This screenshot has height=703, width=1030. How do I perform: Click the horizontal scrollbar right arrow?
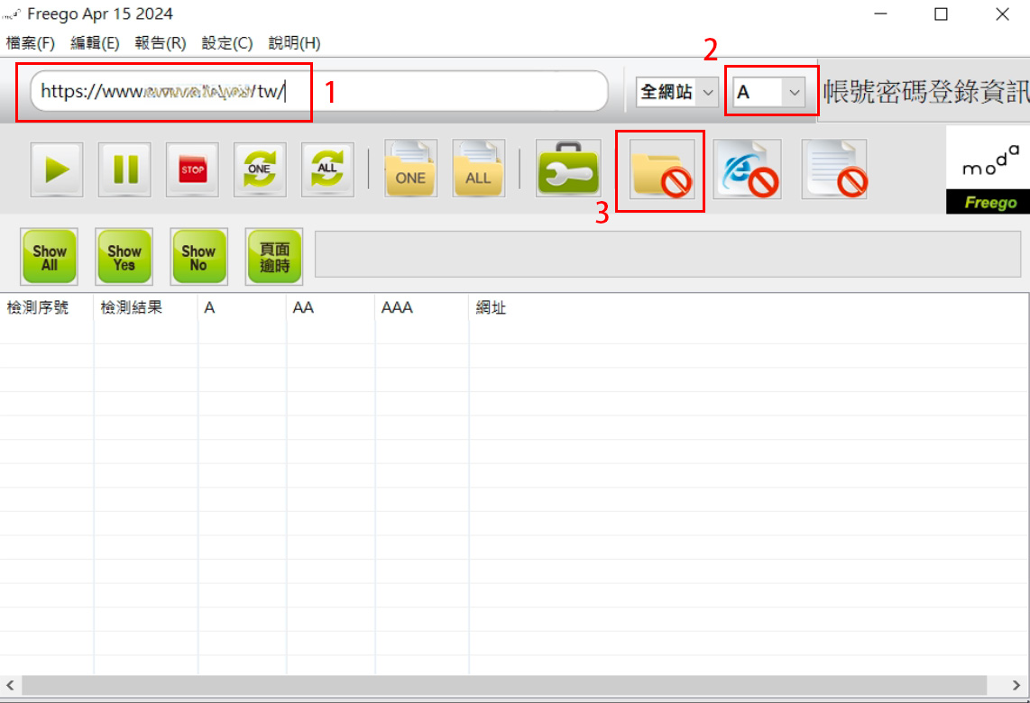(x=1016, y=685)
